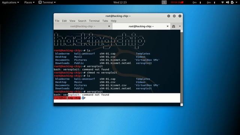Minimize the terminal window

coord(168,16)
